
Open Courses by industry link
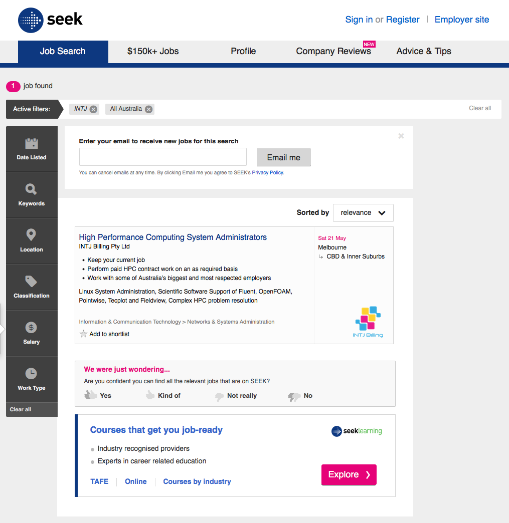197,481
